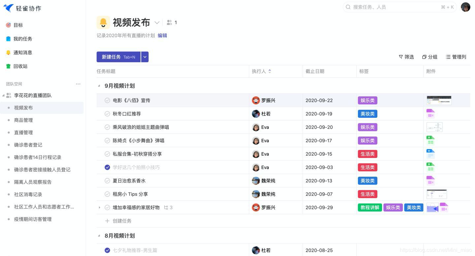Switch to 商品管理 in sidebar

[23, 120]
